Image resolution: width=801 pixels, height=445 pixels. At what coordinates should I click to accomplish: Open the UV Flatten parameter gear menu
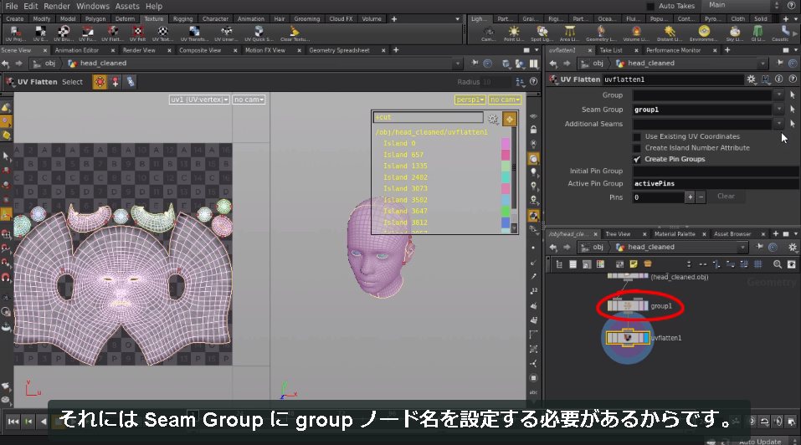coord(751,79)
